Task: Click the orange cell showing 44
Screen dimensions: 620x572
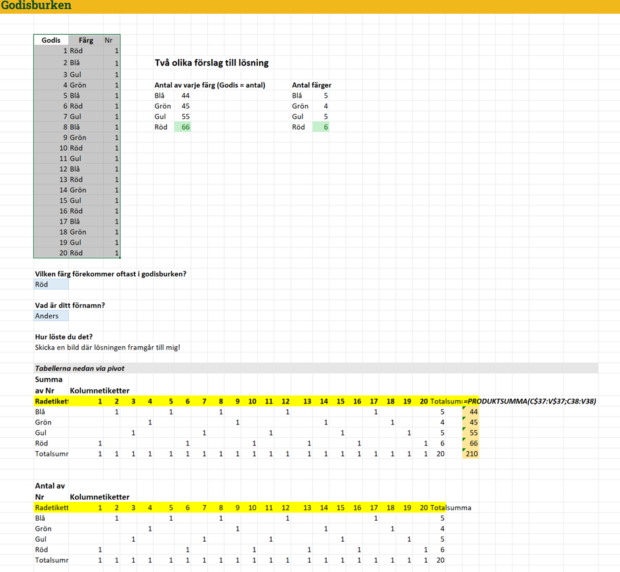Action: click(470, 411)
